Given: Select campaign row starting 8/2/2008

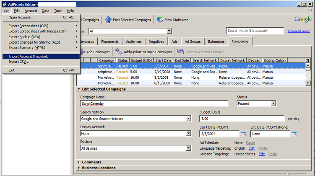Looking at the screenshot, I should click(x=191, y=78).
